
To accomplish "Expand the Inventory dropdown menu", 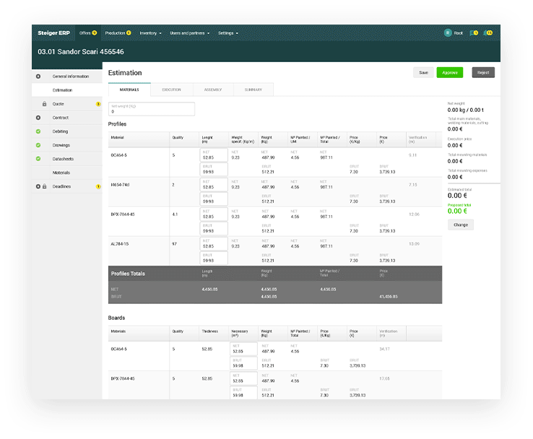I will pyautogui.click(x=150, y=33).
